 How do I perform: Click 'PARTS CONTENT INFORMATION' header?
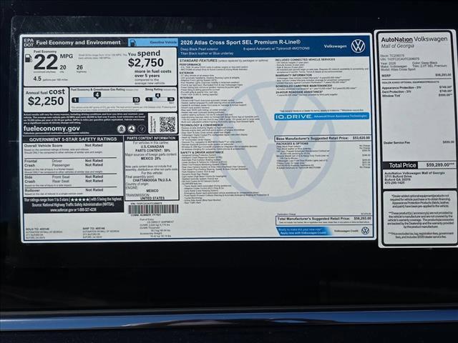pos(151,138)
